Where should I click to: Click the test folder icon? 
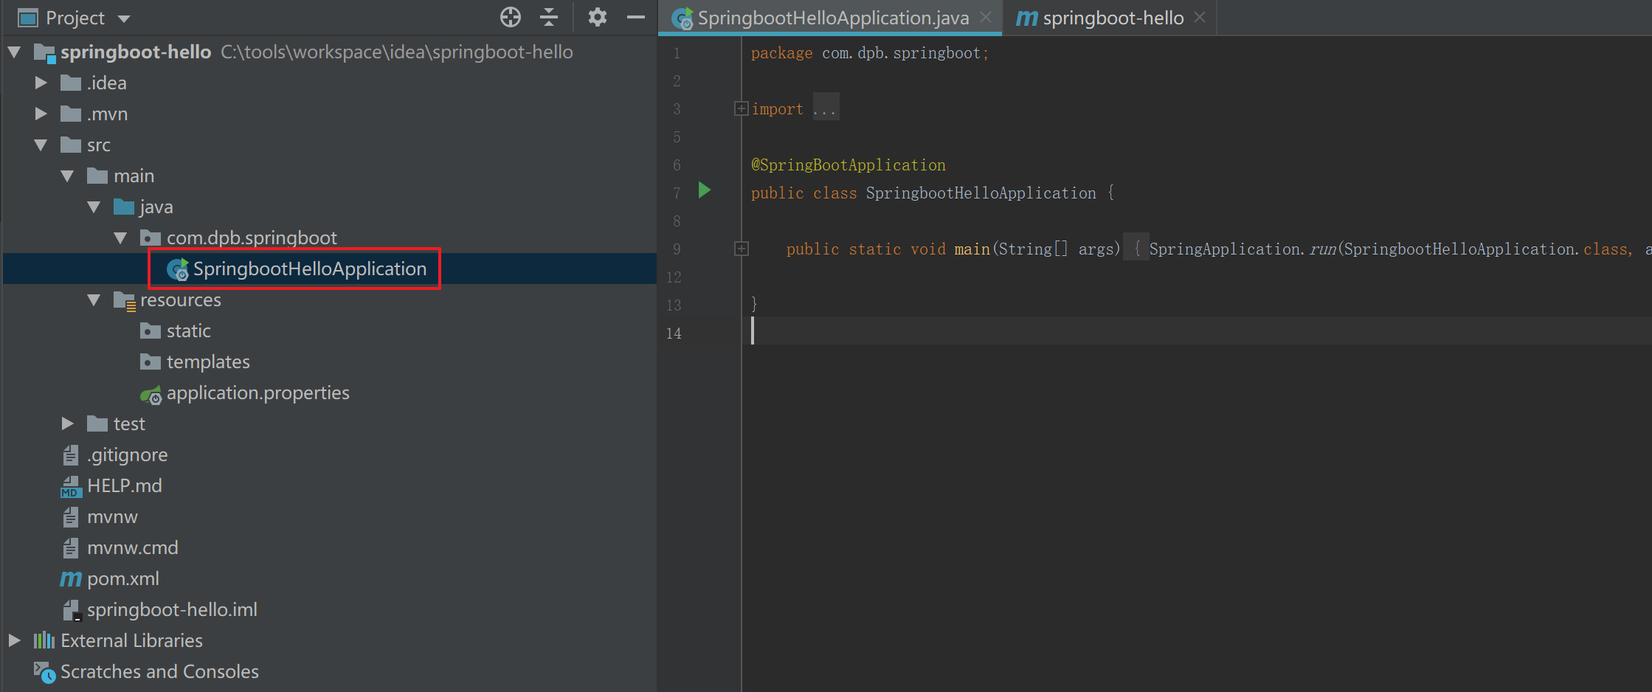tap(97, 423)
